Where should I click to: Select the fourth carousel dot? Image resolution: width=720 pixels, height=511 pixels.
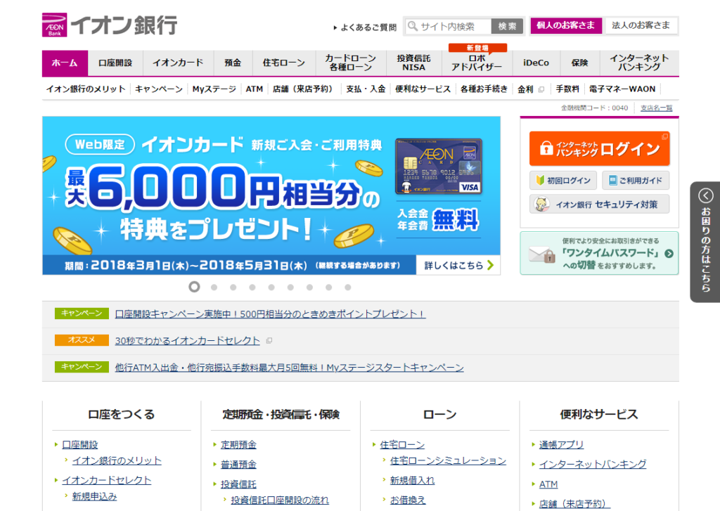point(252,287)
